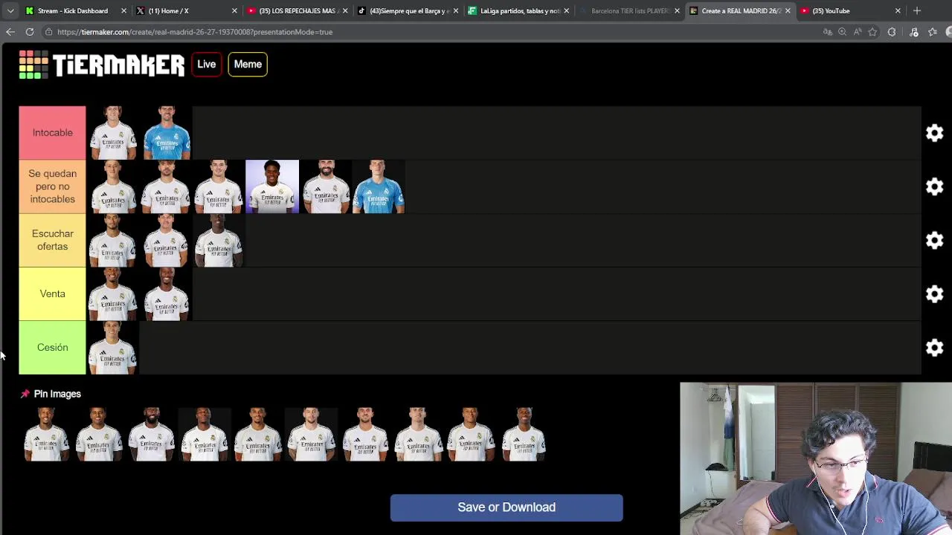The image size is (952, 535).
Task: Select second player in Venta tier
Action: (x=166, y=294)
